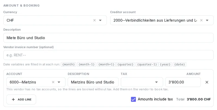The image size is (217, 110).
Task: Open the line Account dropdown arrow
Action: point(59,82)
